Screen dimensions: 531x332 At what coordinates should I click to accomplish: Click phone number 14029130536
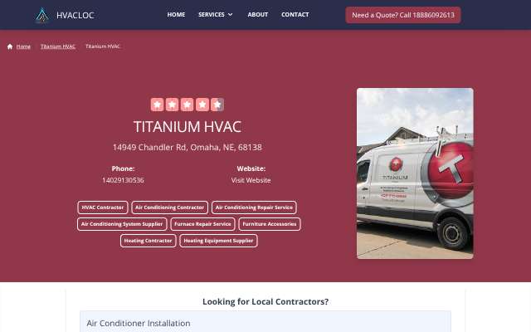click(123, 180)
